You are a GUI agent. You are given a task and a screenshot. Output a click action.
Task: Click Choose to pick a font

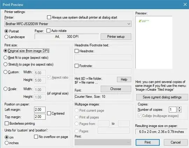(116, 89)
